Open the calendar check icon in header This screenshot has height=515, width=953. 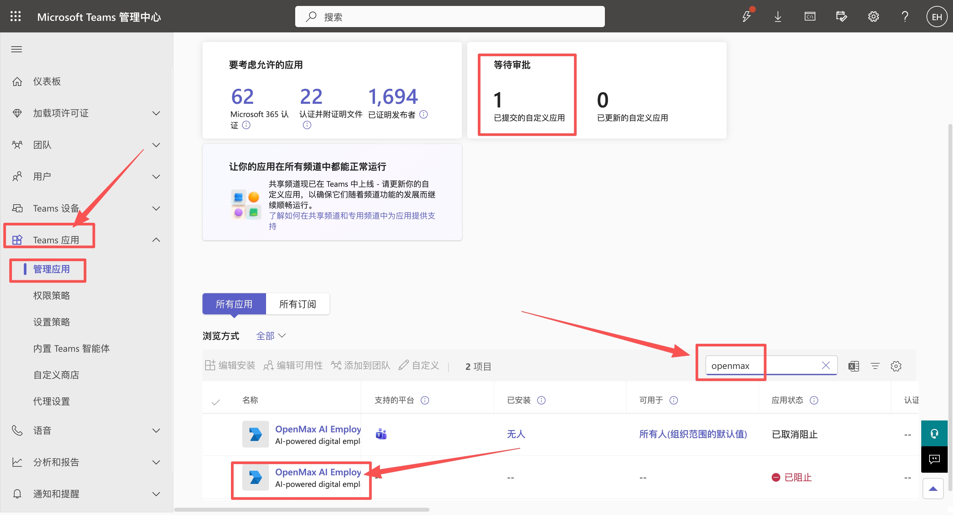point(841,16)
